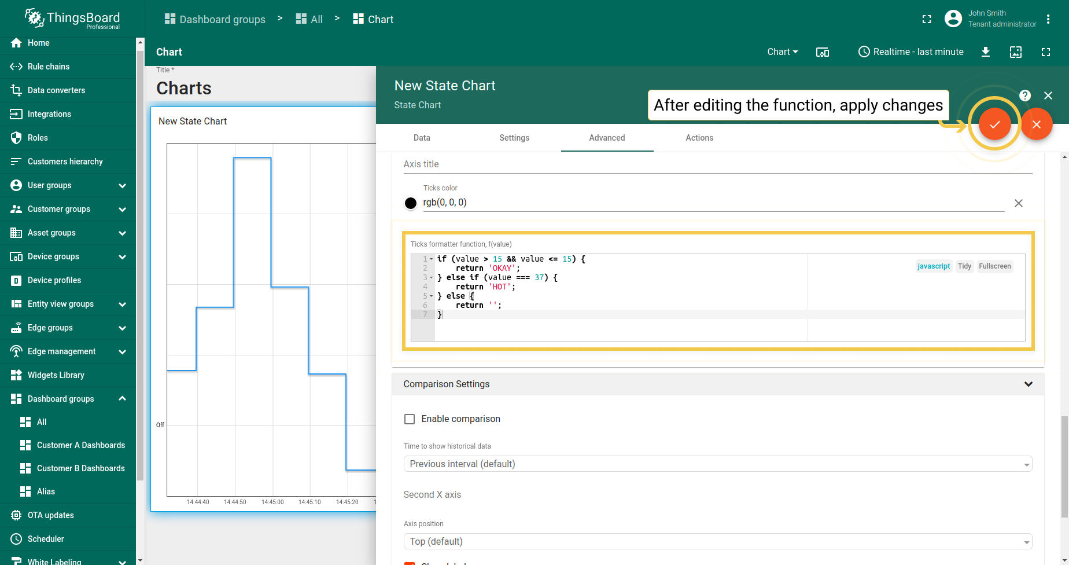Click the orange X decline changes button
Viewport: 1069px width, 565px height.
[1036, 124]
